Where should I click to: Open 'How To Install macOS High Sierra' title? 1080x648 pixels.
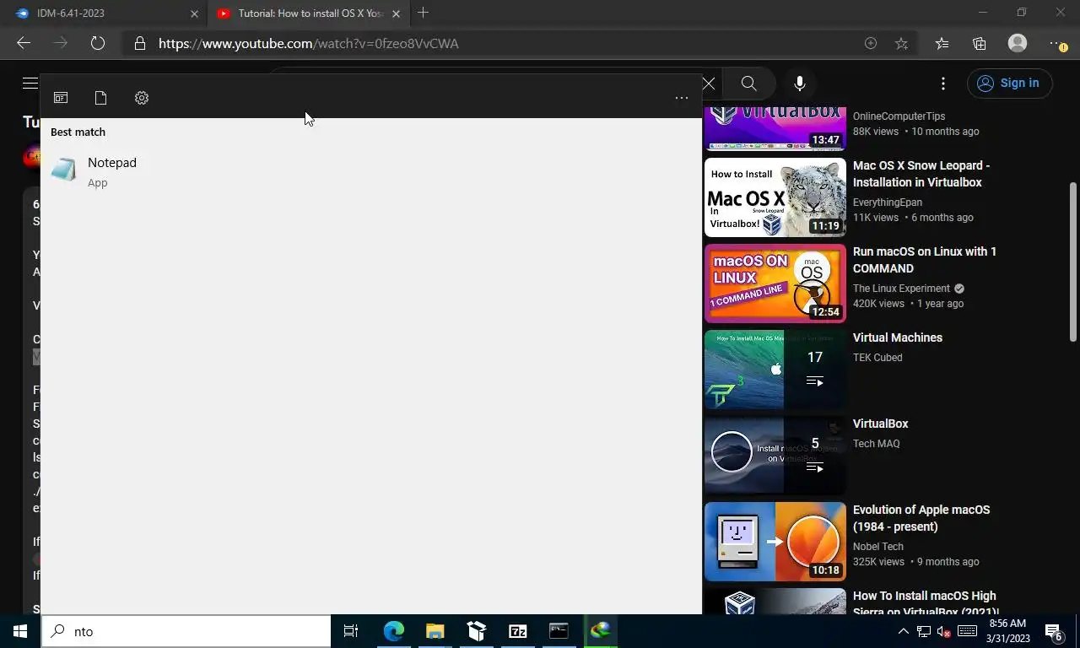[x=926, y=602]
